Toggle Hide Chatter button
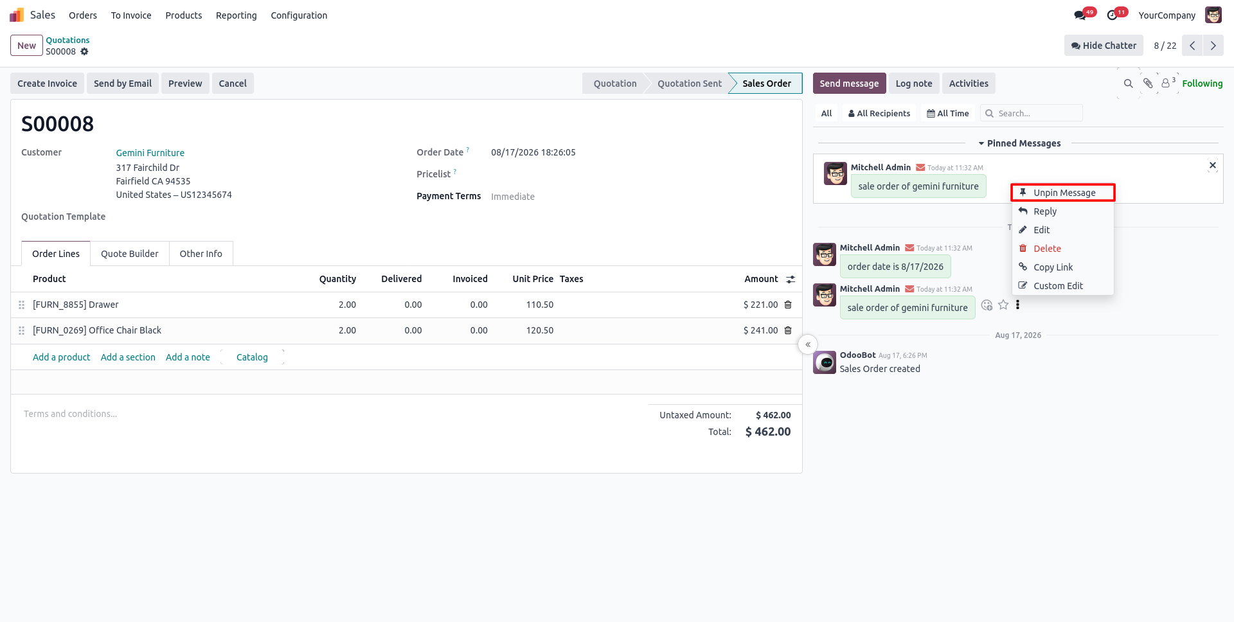Screen dimensions: 1234x622 point(1104,46)
